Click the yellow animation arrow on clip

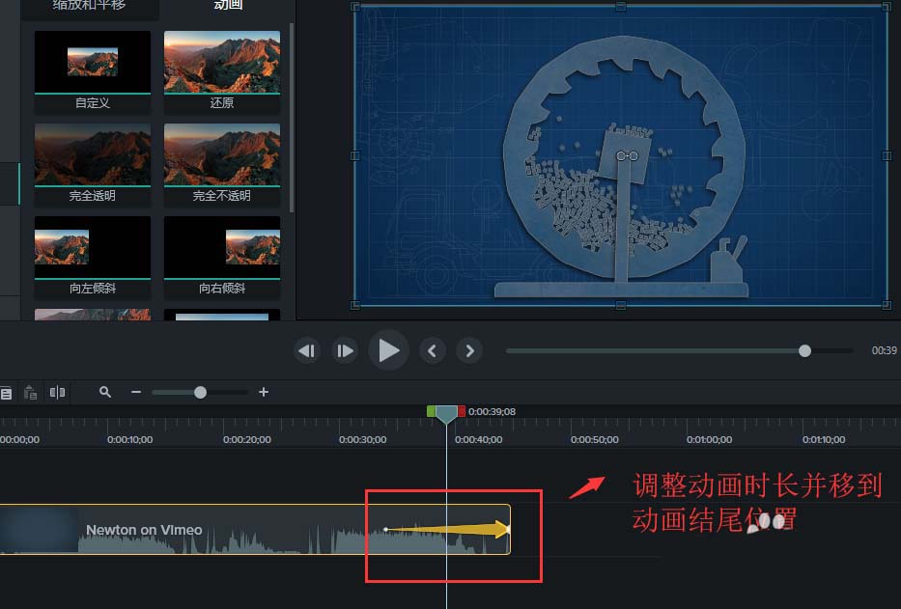(x=448, y=529)
